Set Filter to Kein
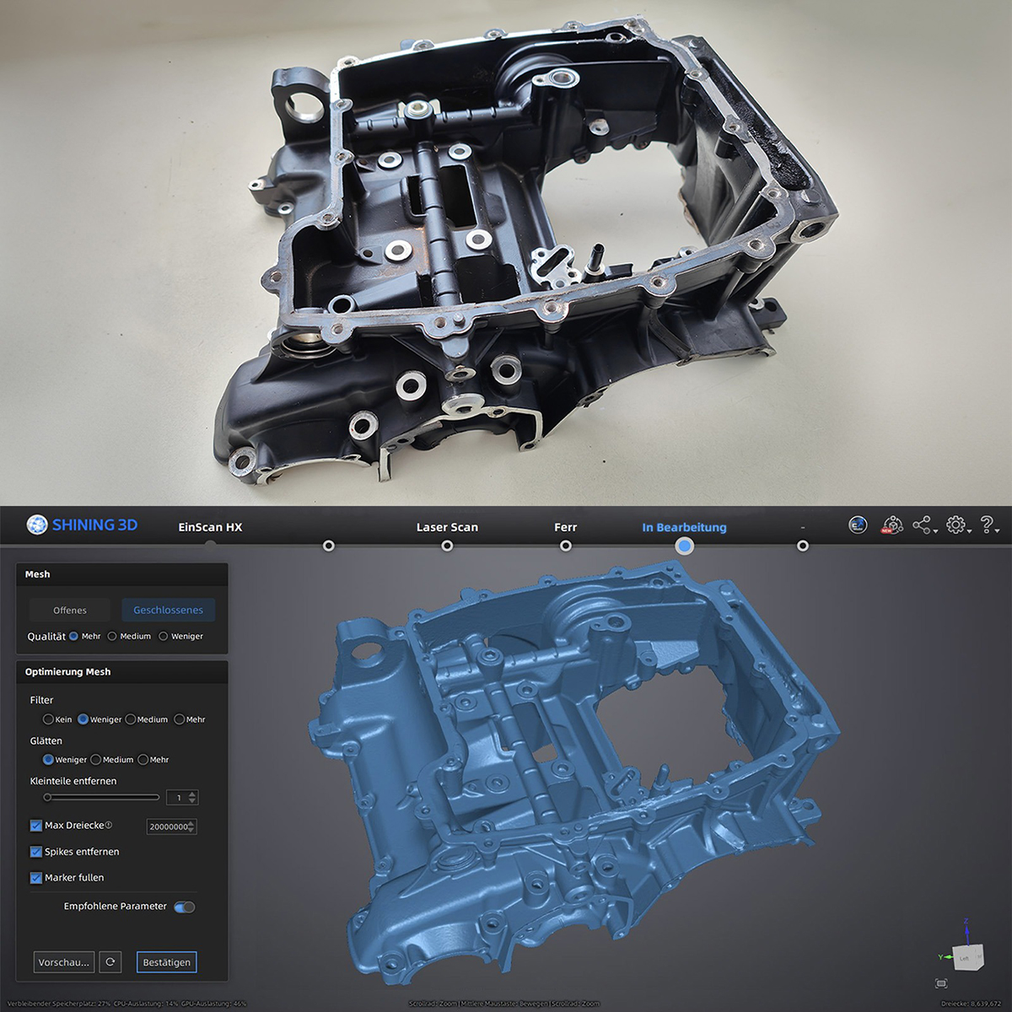 pyautogui.click(x=48, y=719)
